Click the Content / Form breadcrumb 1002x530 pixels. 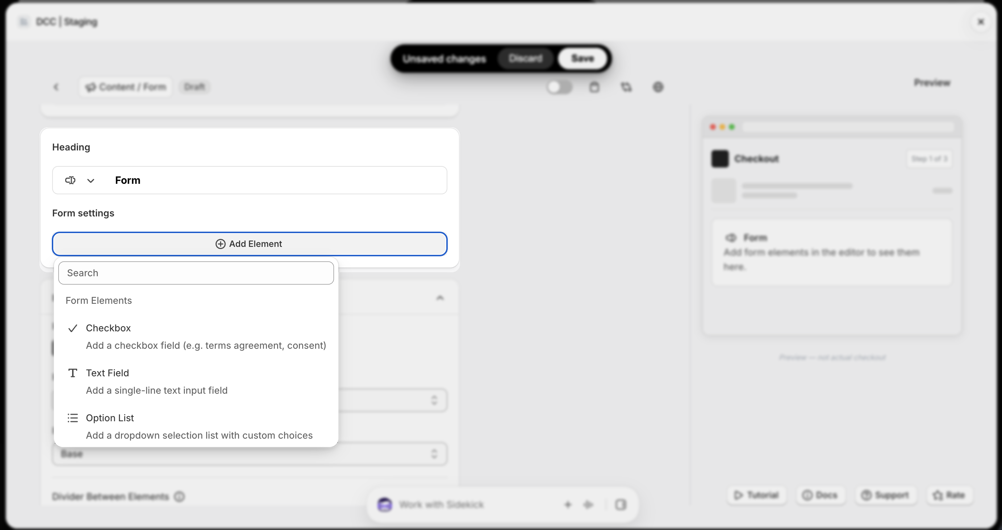coord(126,87)
